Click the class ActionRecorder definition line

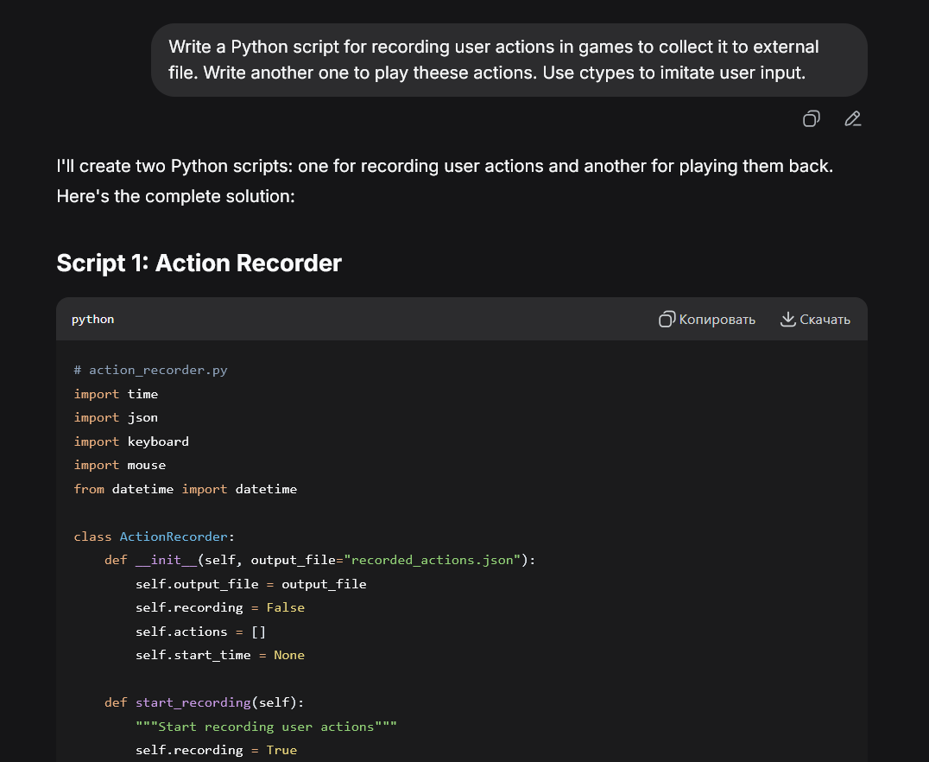pos(154,537)
